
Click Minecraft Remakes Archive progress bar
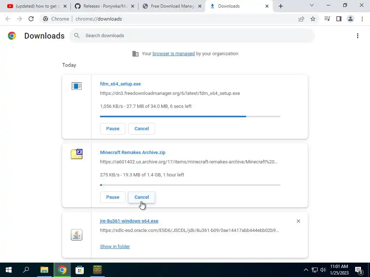[x=190, y=185]
